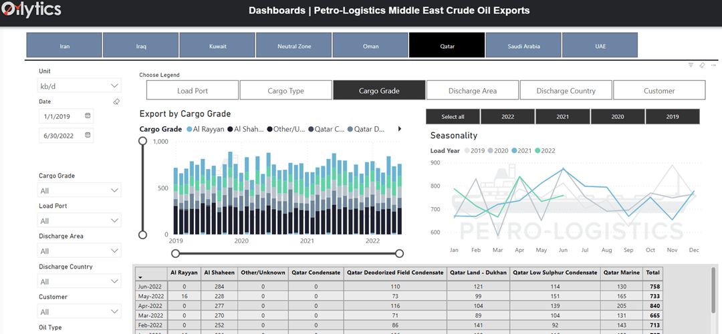Click Qatar Low Sulphur Condensate column header
Screen dimensions: 722x334
(x=555, y=273)
